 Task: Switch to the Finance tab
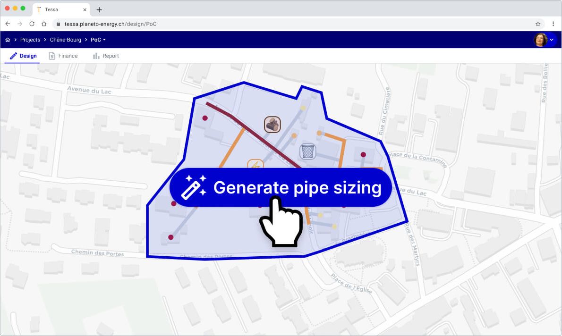point(63,56)
